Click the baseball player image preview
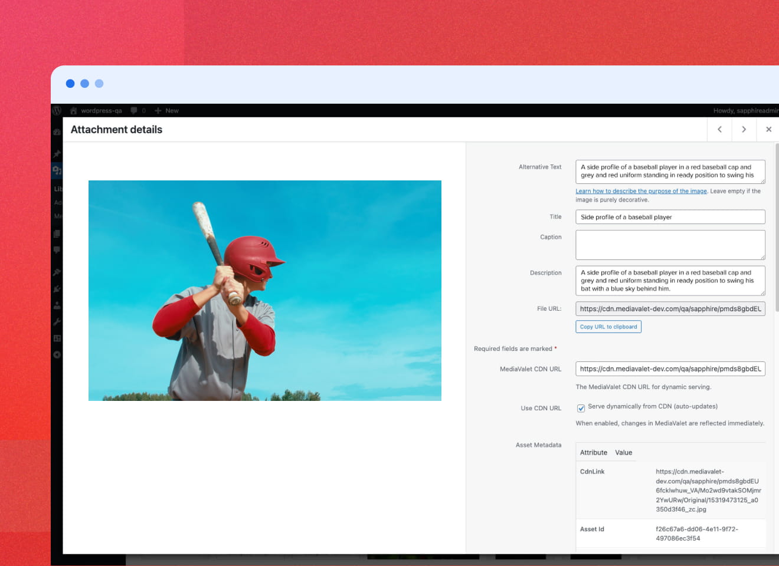Screen dimensions: 779x566 (265, 291)
